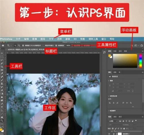This screenshot has width=144, height=135.
Task: Collapse the 变换 section in Properties
Action: click(x=109, y=81)
